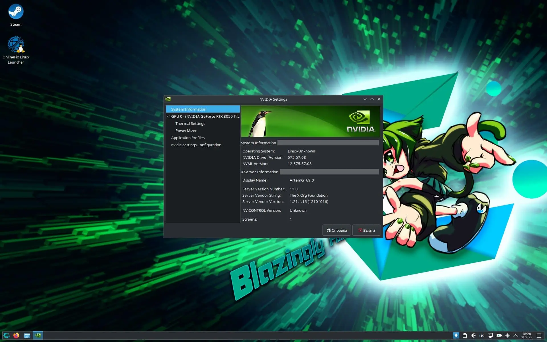Open the application launcher menu in the taskbar
Image resolution: width=547 pixels, height=342 pixels.
7,335
